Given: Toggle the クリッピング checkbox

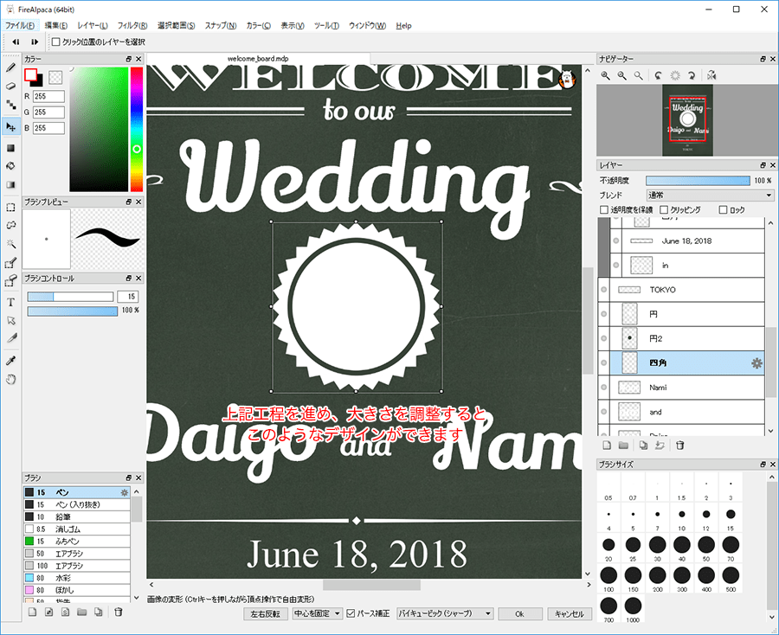Looking at the screenshot, I should coord(664,209).
